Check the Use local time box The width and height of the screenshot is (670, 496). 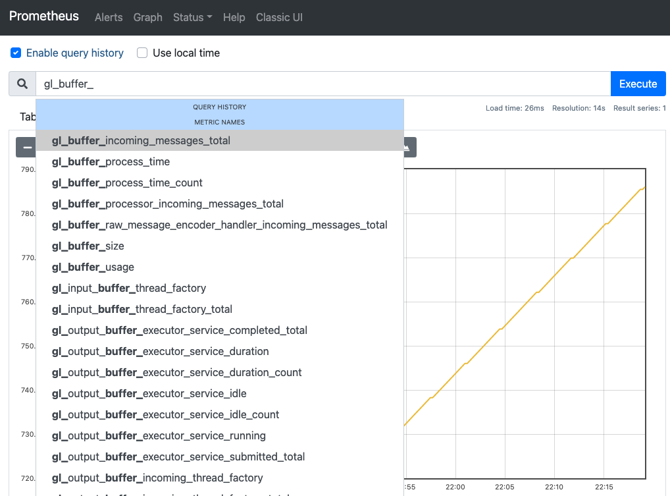142,53
